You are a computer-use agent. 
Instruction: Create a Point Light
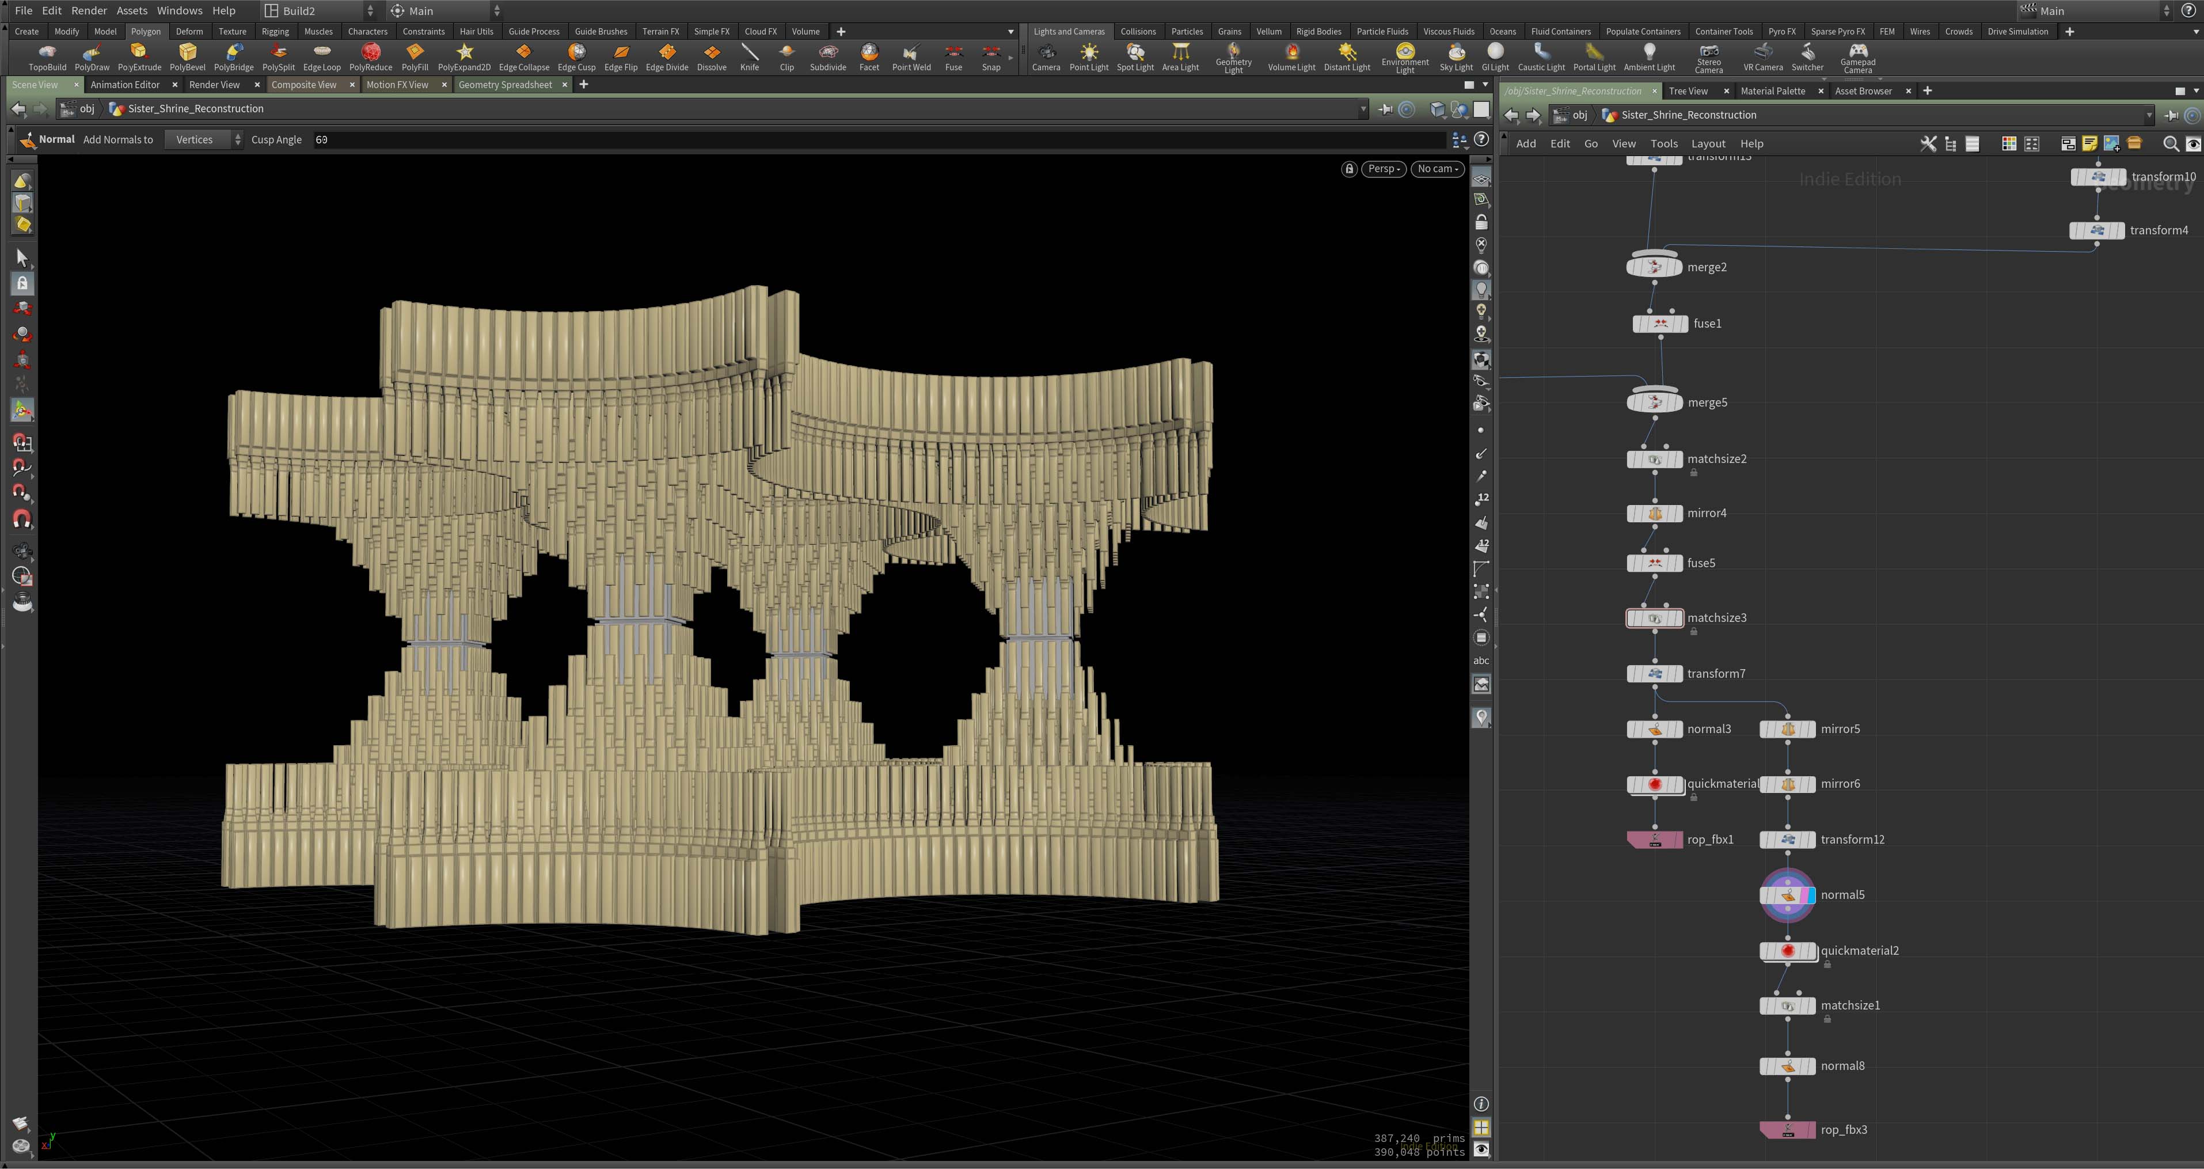pyautogui.click(x=1089, y=58)
